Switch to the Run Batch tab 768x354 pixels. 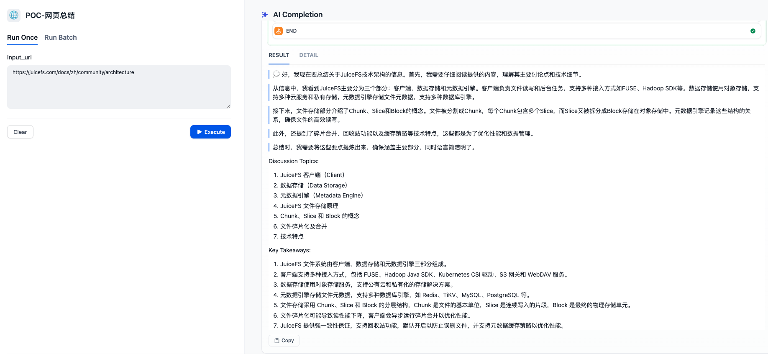pos(61,37)
